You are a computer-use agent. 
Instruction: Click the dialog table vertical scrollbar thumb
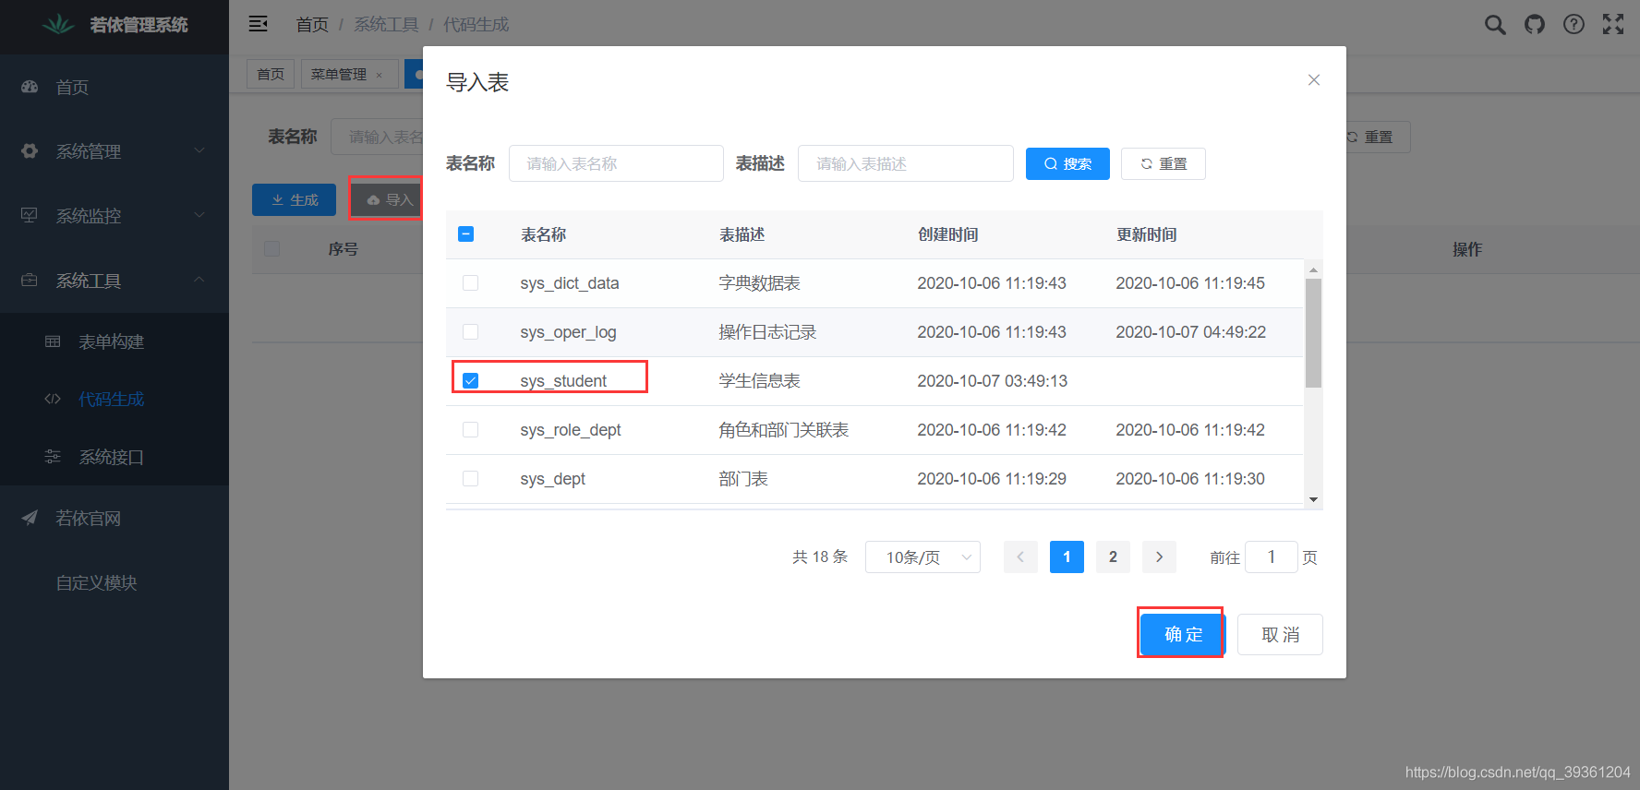point(1313,332)
